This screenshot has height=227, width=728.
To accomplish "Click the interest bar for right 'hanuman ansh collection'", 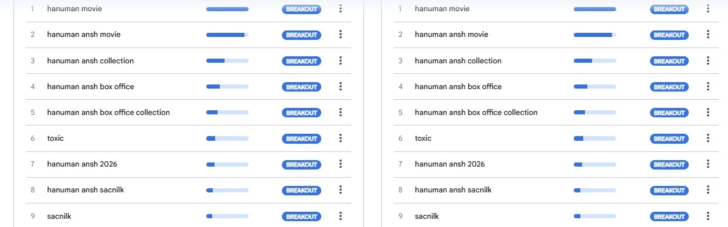I will click(595, 61).
